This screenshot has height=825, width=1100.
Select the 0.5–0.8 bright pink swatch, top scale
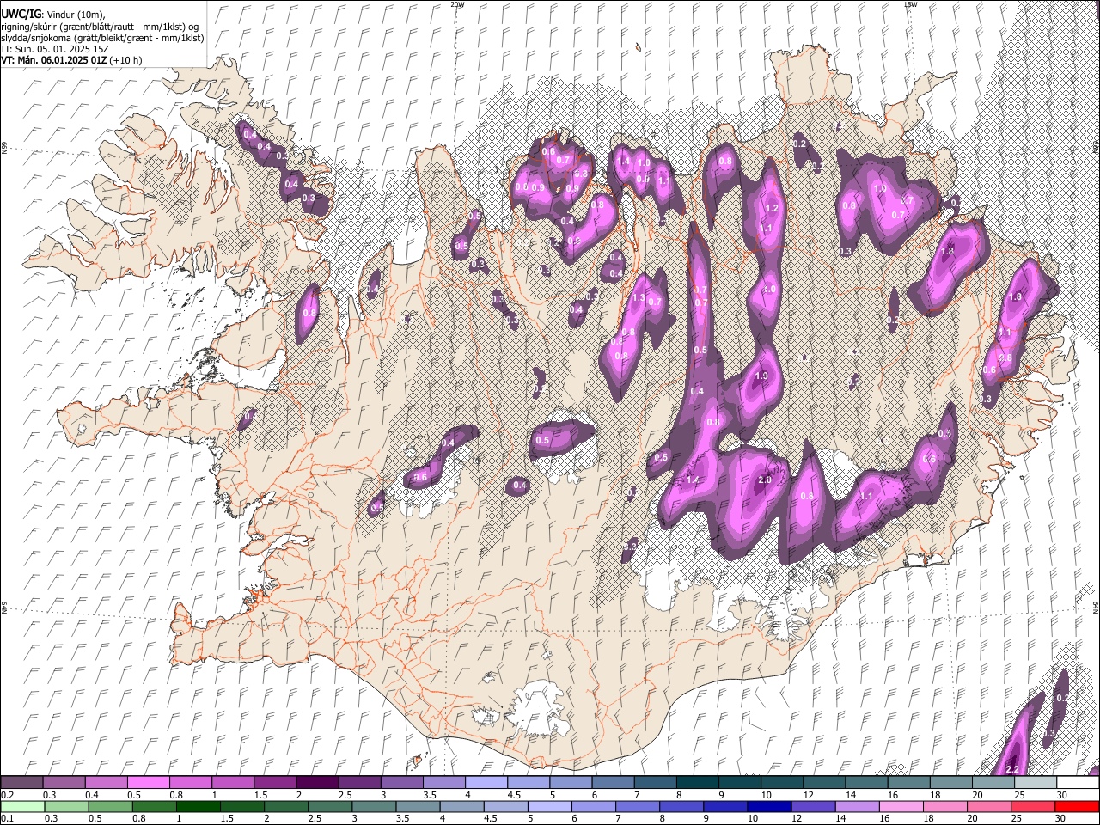[148, 783]
